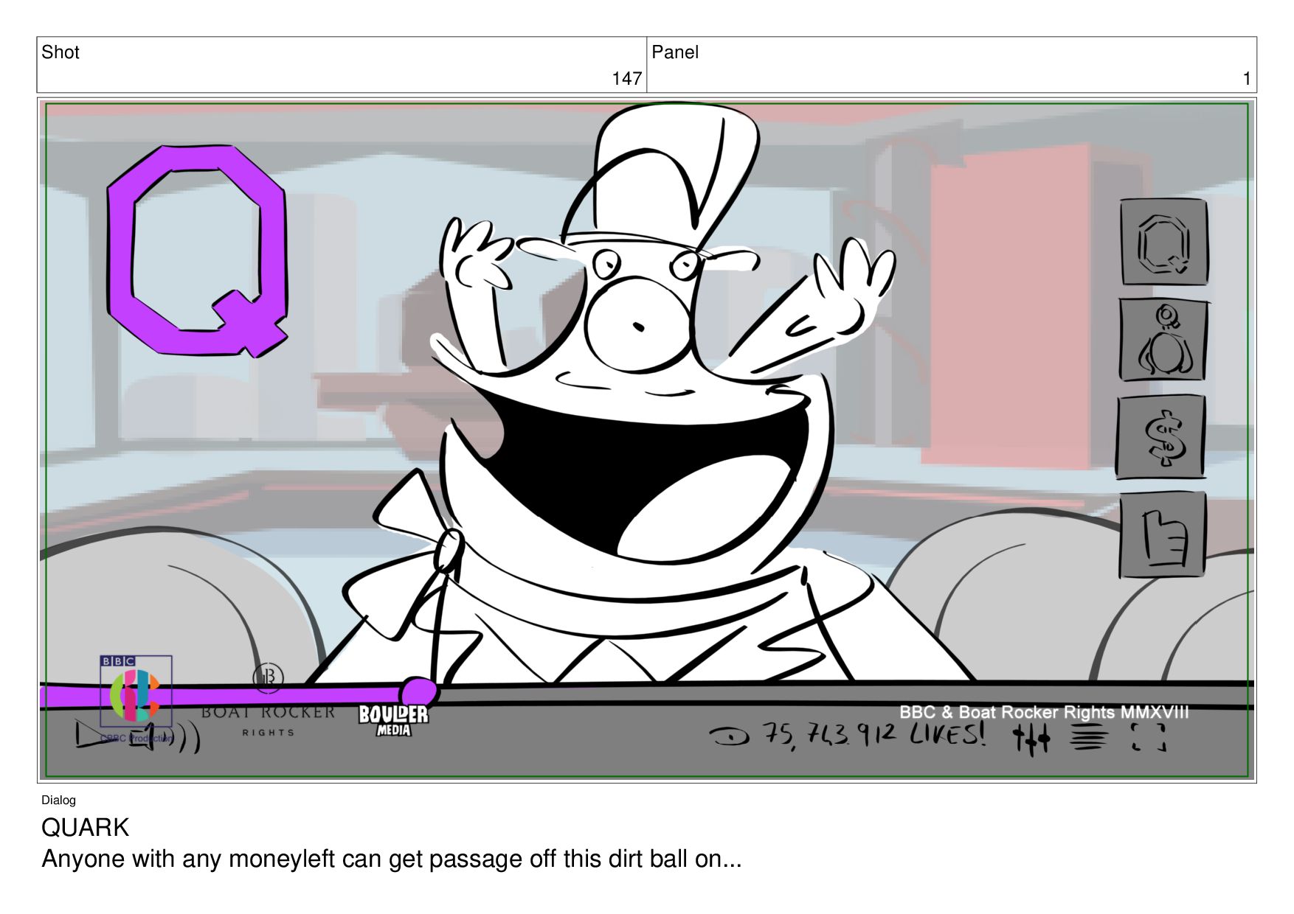The width and height of the screenshot is (1294, 914).
Task: Click the BBC CBBC Production logo
Action: (x=136, y=699)
